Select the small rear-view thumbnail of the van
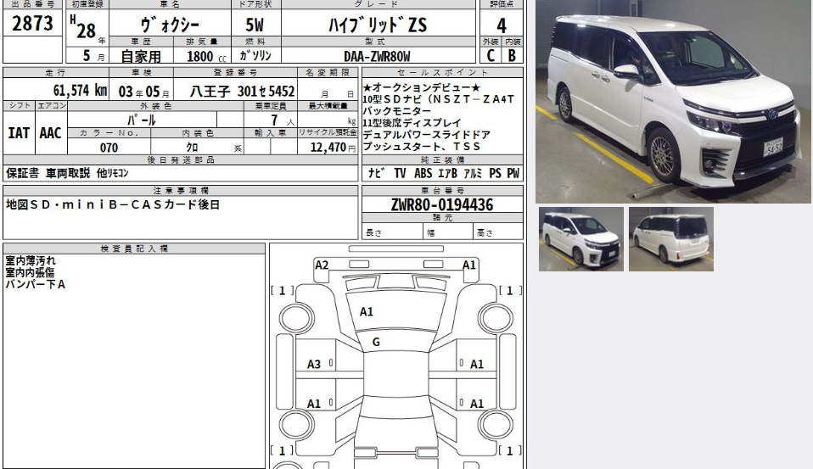This screenshot has width=813, height=469. [x=671, y=239]
